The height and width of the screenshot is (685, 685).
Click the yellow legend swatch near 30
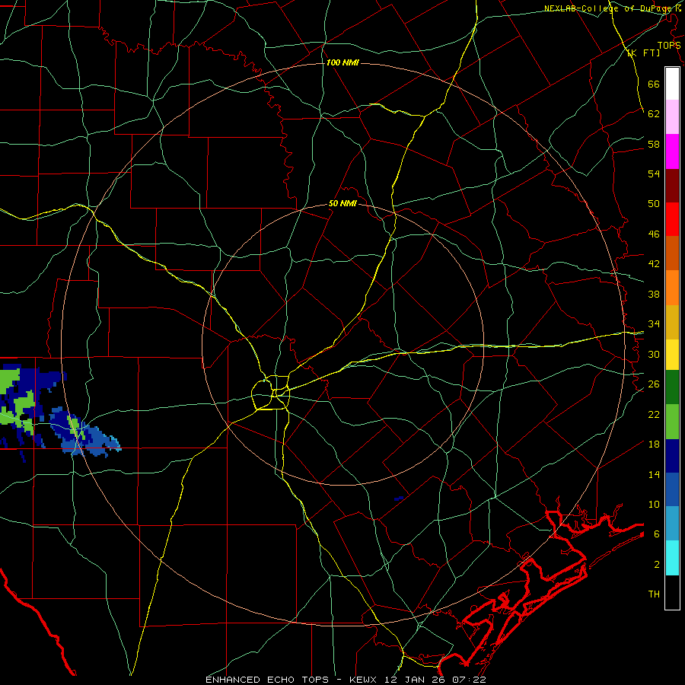coord(672,354)
